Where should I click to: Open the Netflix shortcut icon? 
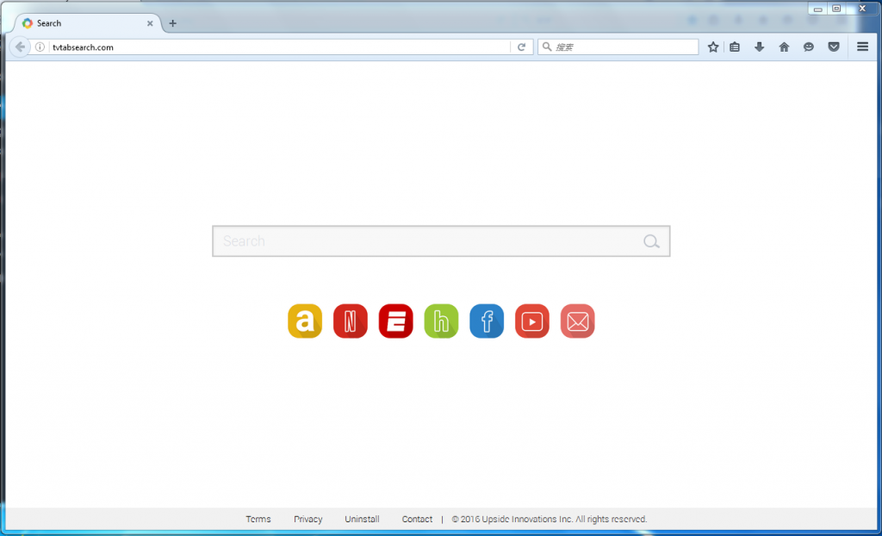click(351, 321)
